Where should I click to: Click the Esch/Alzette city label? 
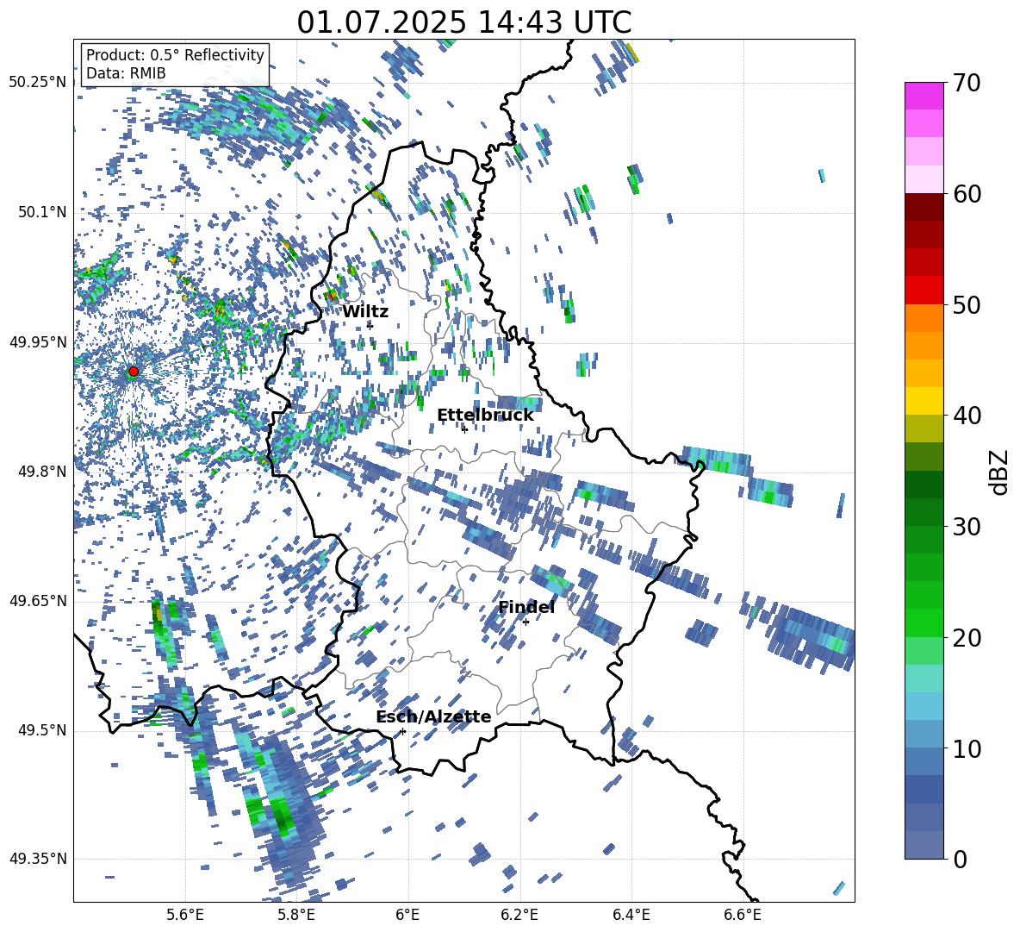[433, 716]
